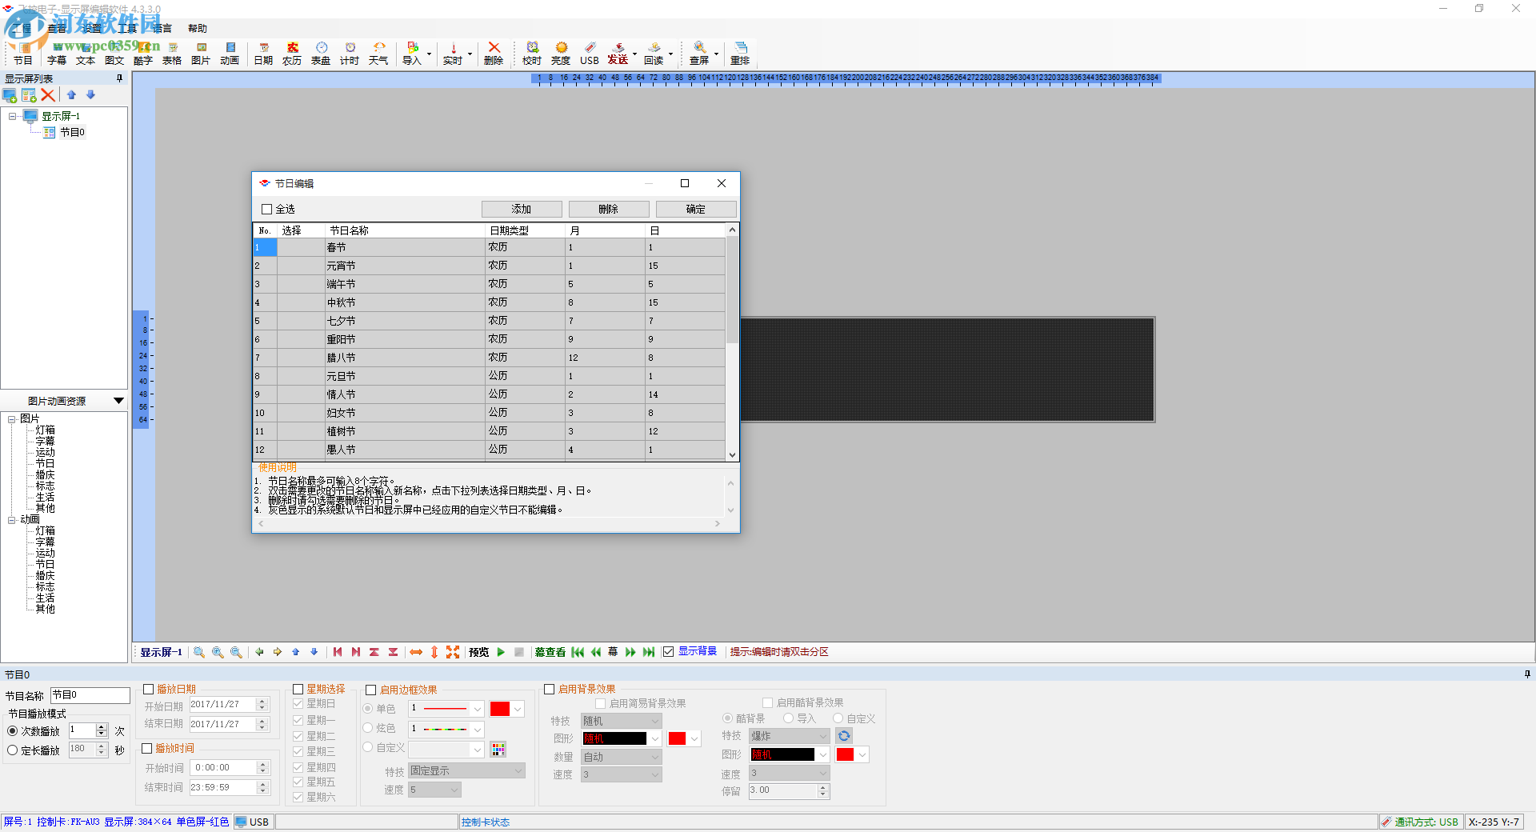Pin the 显示屏列表 panel
Image resolution: width=1536 pixels, height=832 pixels.
pyautogui.click(x=119, y=78)
